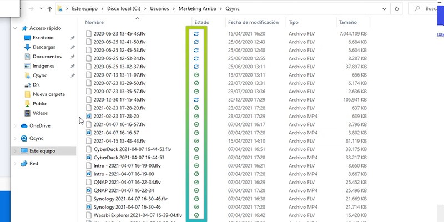Click the 7.044.109 KB size cell
The width and height of the screenshot is (444, 222).
pyautogui.click(x=353, y=34)
